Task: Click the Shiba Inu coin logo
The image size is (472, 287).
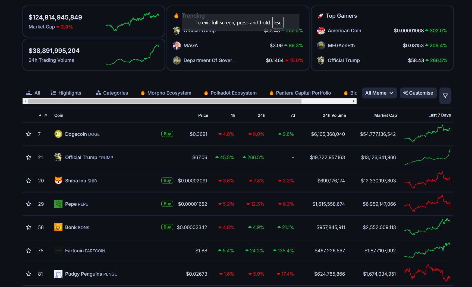Action: pos(58,180)
